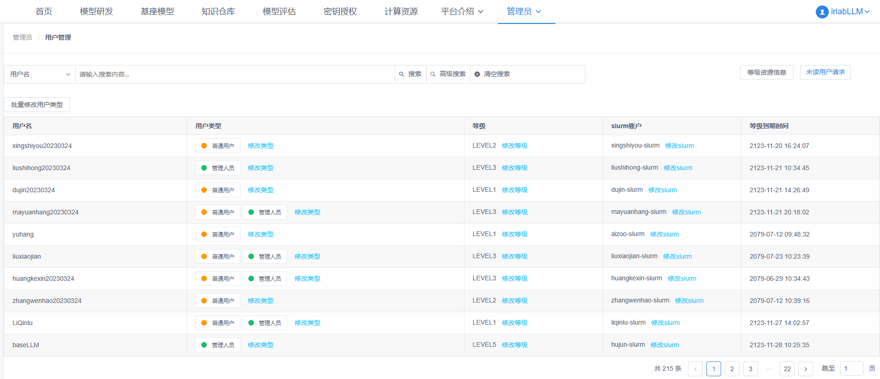
Task: Click into the search content input field
Action: point(235,74)
